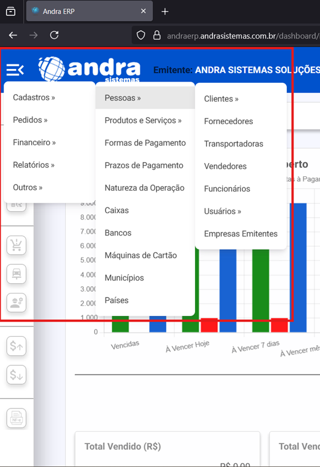Open Fornecedores menu entry

[x=241, y=121]
